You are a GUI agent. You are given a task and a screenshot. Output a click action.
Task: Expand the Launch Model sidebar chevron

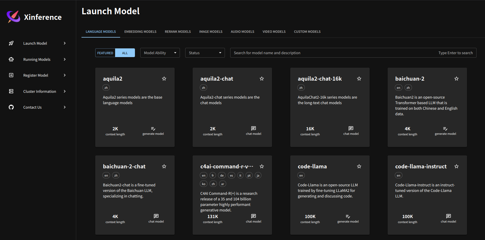65,43
